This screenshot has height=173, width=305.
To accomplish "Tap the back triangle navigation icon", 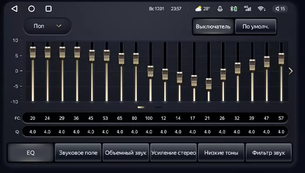I will pyautogui.click(x=14, y=9).
